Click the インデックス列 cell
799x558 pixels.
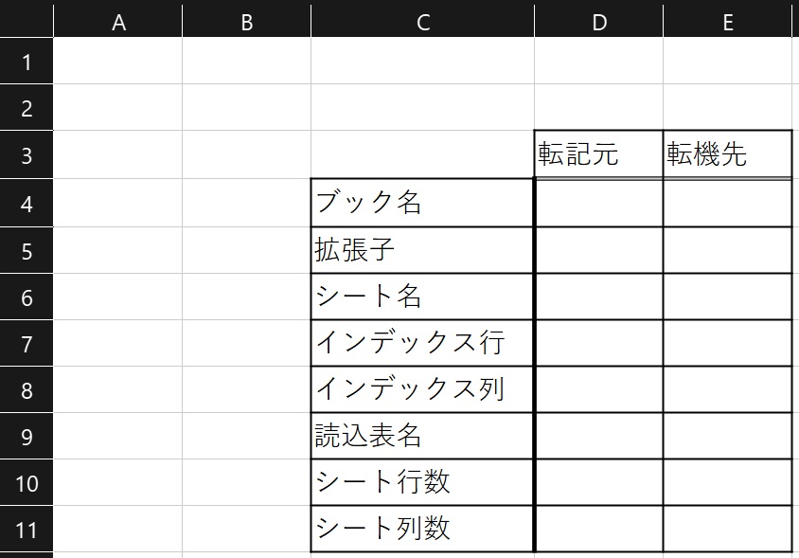422,389
